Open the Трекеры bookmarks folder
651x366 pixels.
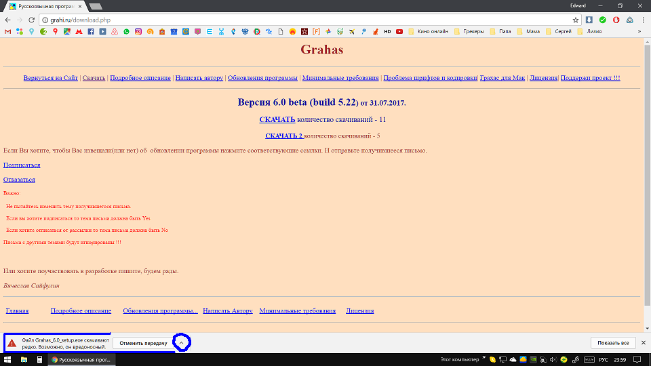point(469,32)
